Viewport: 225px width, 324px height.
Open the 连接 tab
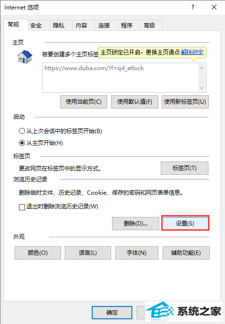point(104,26)
